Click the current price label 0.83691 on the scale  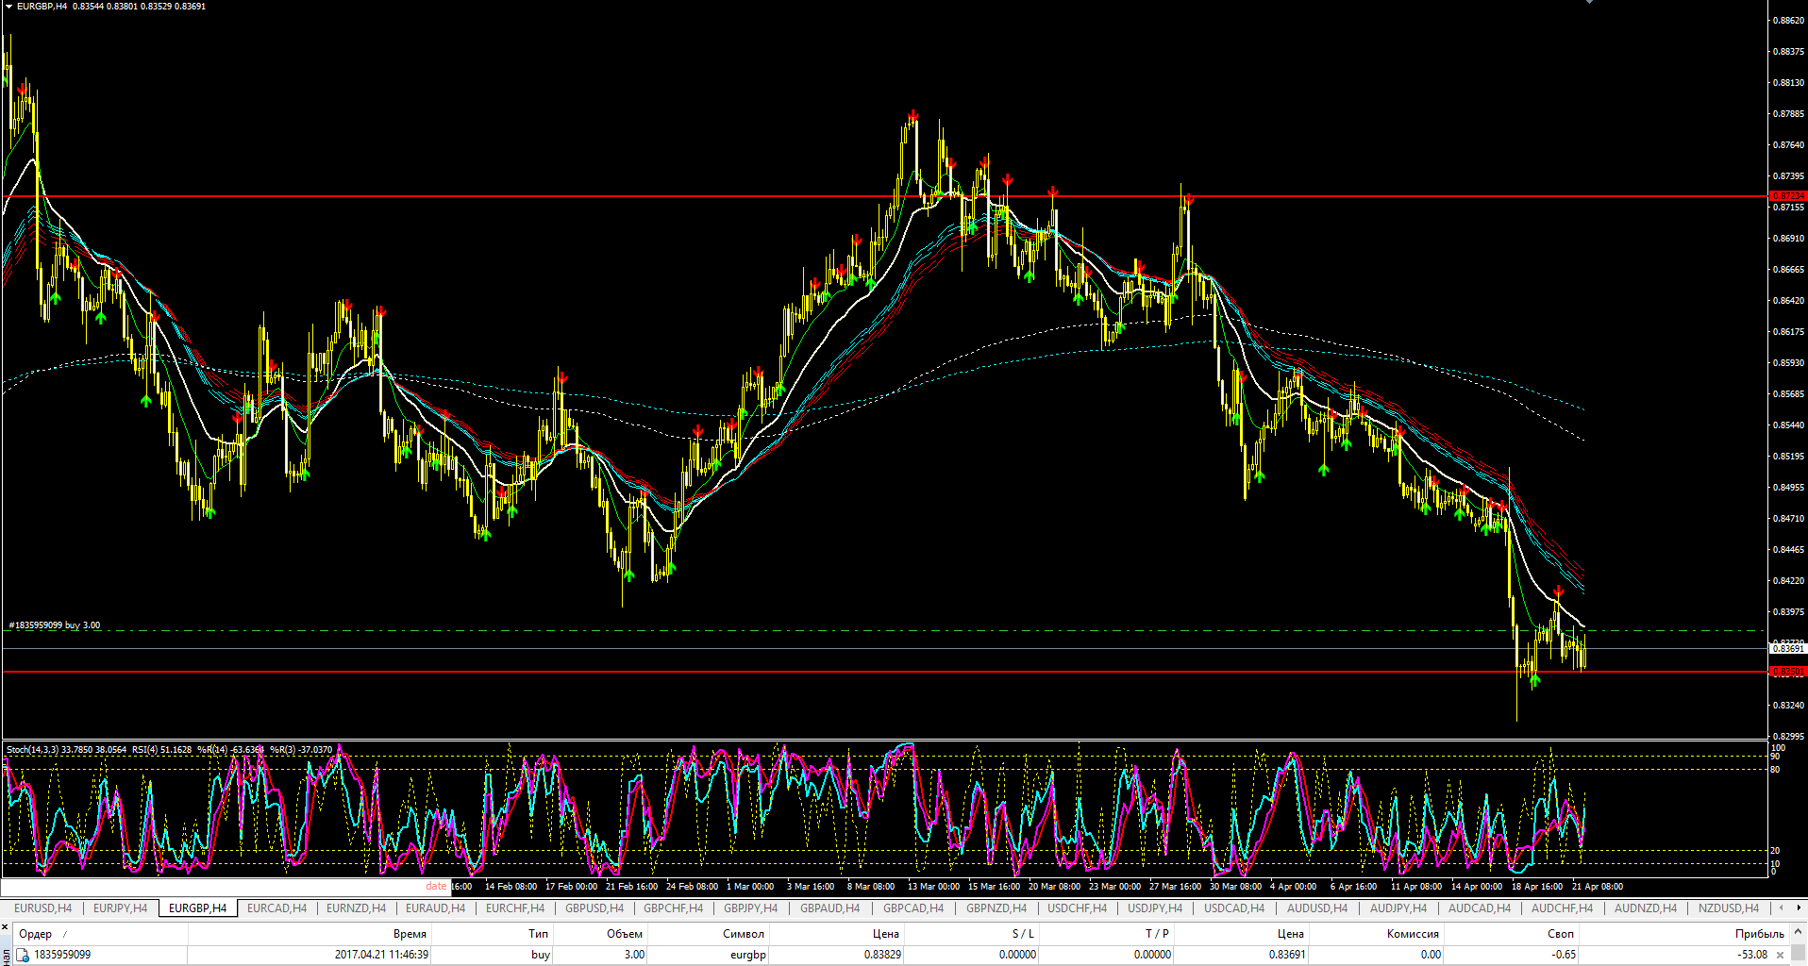[1787, 648]
